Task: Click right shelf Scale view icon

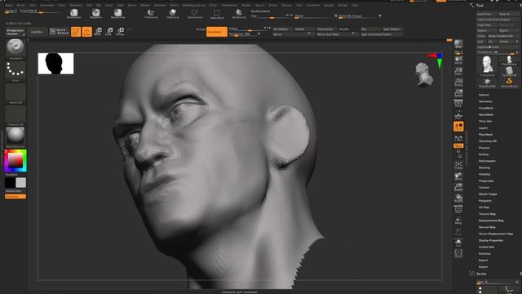Action: click(x=458, y=187)
